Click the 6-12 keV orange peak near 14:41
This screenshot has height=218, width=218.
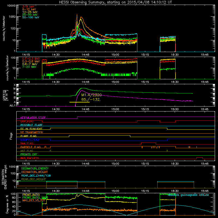(x=77, y=15)
